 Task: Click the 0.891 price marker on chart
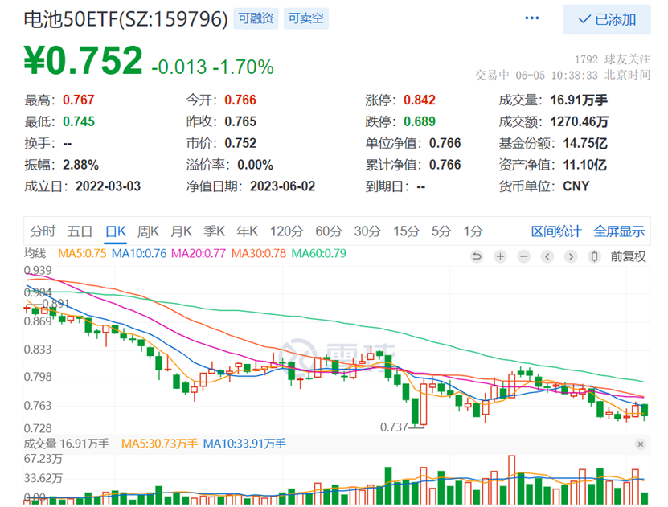[55, 303]
